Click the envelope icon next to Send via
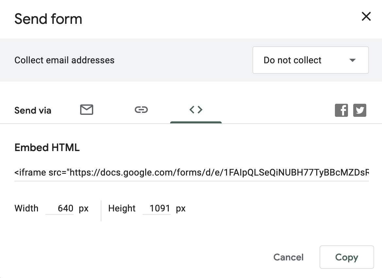Screen dimensions: 382x278 click(86, 110)
